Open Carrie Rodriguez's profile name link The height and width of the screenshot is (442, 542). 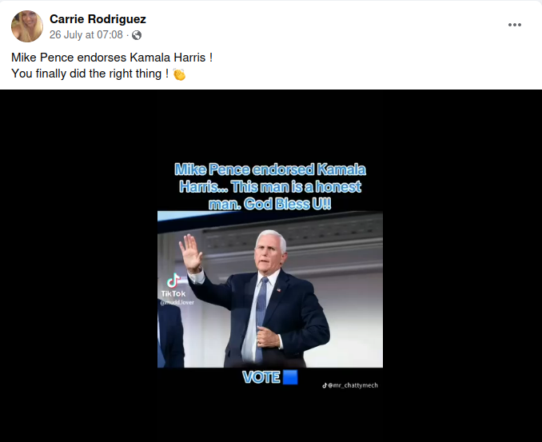point(98,19)
